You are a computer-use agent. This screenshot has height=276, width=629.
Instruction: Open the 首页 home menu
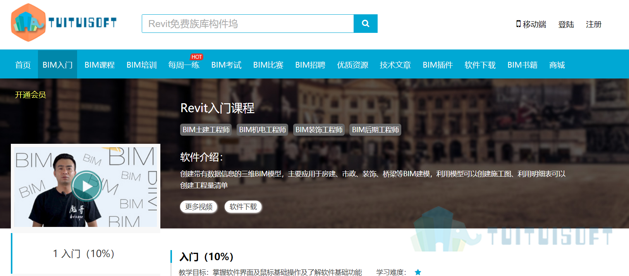click(x=23, y=65)
